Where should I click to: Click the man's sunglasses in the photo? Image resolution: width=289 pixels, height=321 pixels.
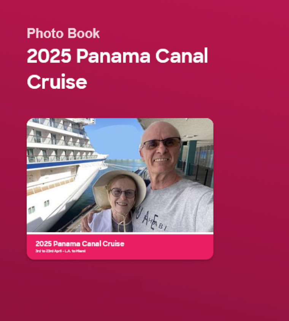point(162,143)
